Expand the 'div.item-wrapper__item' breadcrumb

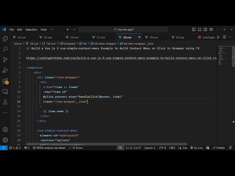point(138,44)
